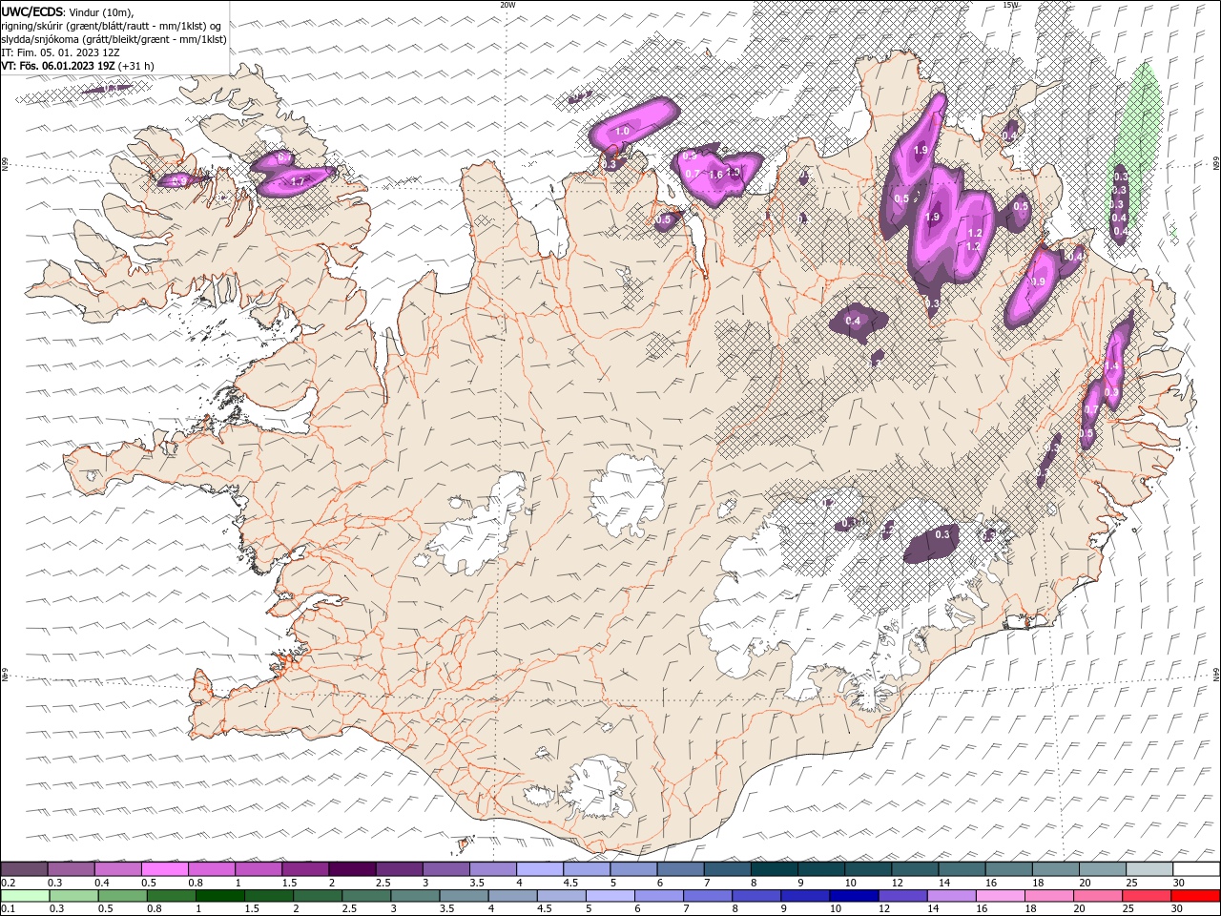The width and height of the screenshot is (1221, 916).
Task: Click the "1.0" snowfall value on the map
Action: tap(622, 131)
